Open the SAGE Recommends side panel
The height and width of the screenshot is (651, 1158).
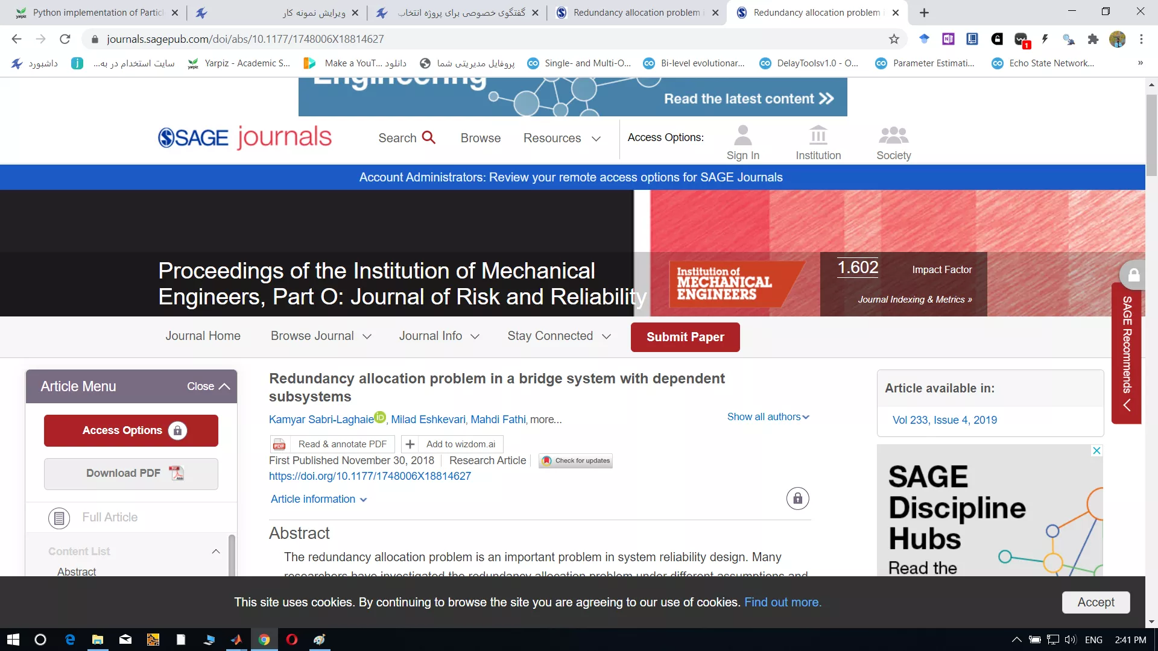(x=1127, y=353)
